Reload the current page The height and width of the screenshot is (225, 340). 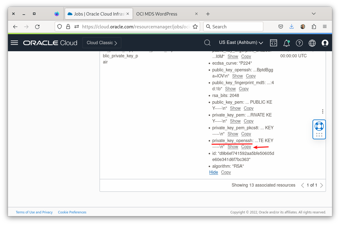(x=37, y=27)
